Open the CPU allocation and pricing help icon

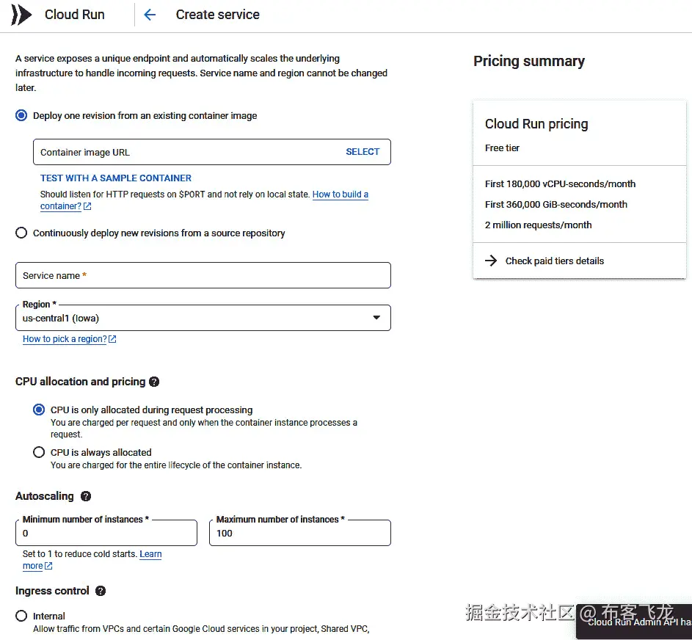153,381
